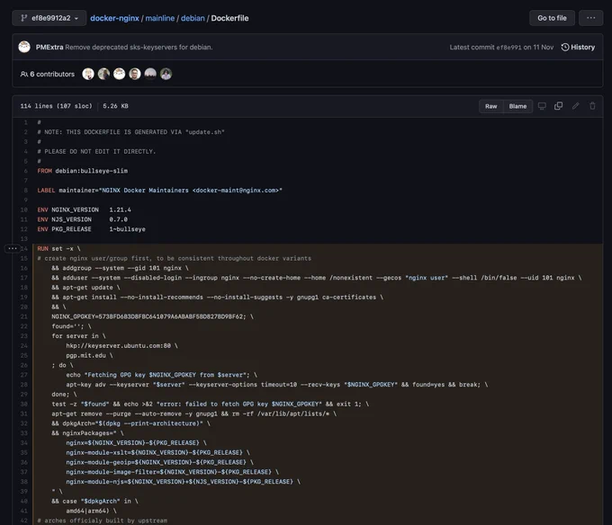Viewport: 612px width, 525px height.
Task: Click 'FROM debian:bullseye-slim' code line
Action: (x=83, y=171)
